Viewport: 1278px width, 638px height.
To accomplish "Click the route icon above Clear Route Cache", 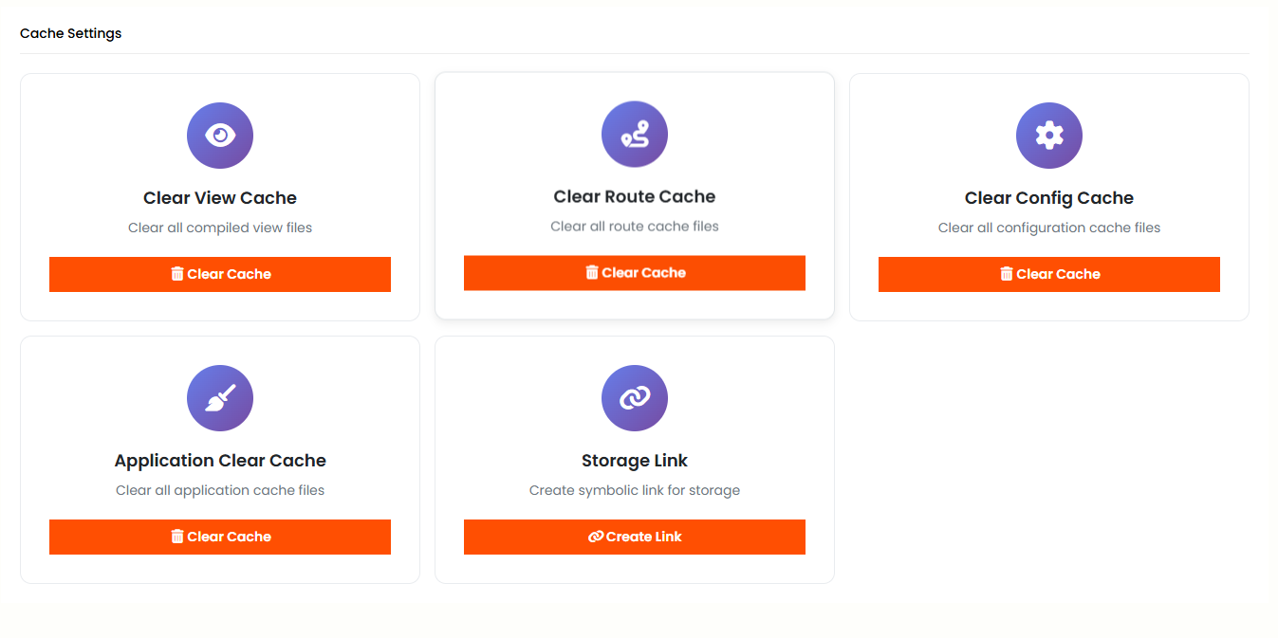I will coord(634,134).
